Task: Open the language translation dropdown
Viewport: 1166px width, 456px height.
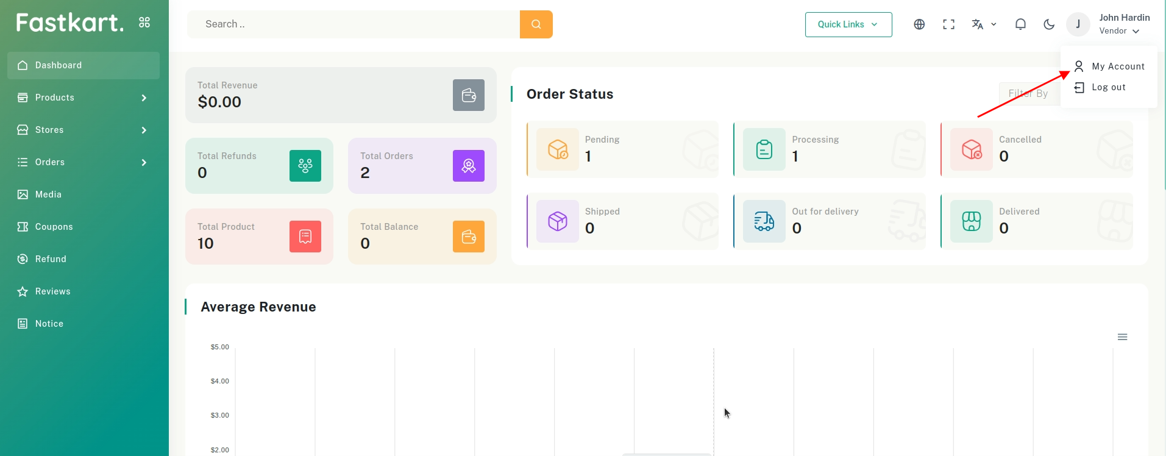Action: point(984,24)
